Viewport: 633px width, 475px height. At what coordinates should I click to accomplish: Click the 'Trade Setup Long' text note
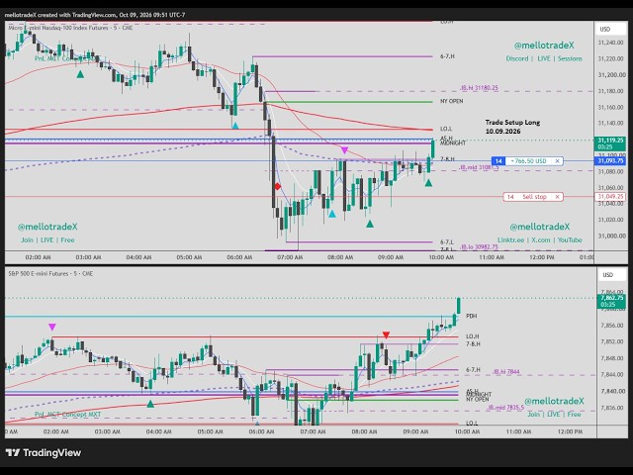pyautogui.click(x=512, y=122)
